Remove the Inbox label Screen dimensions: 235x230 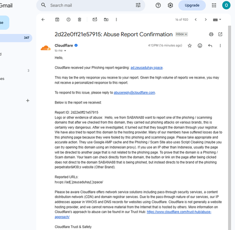(x=186, y=34)
